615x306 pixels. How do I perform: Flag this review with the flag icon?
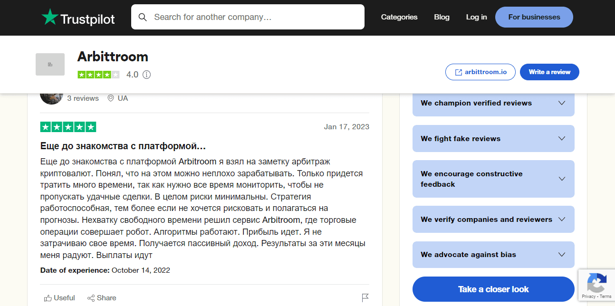coord(365,298)
